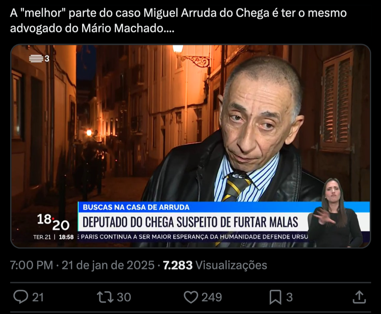The height and width of the screenshot is (314, 381).
Task: Click the reply speech bubble icon
Action: click(x=21, y=297)
